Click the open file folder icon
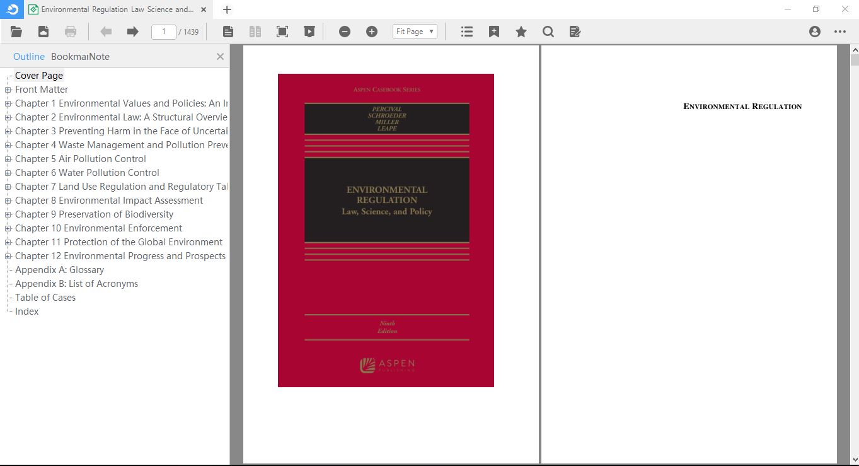859x466 pixels. (x=16, y=32)
